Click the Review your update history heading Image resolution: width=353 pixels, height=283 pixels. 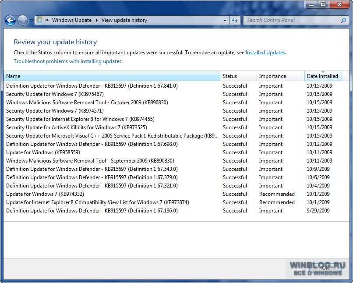(55, 42)
